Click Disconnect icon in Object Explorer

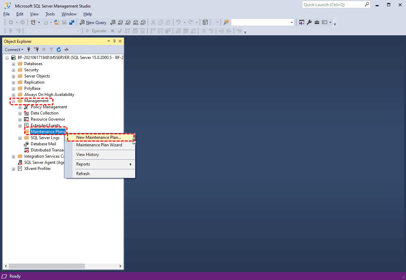click(36, 50)
